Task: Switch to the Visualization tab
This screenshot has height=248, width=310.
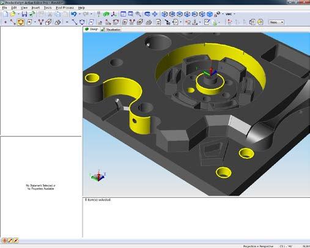Action: click(111, 29)
